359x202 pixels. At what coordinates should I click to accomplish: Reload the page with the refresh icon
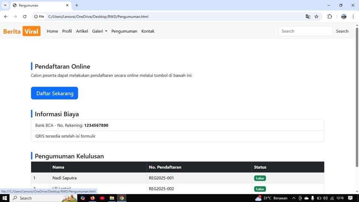(25, 16)
